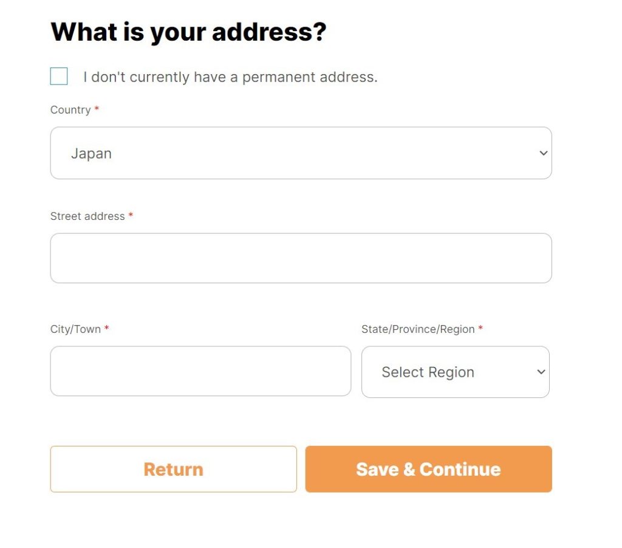The height and width of the screenshot is (548, 622).
Task: Click the Save & Continue button
Action: 428,469
